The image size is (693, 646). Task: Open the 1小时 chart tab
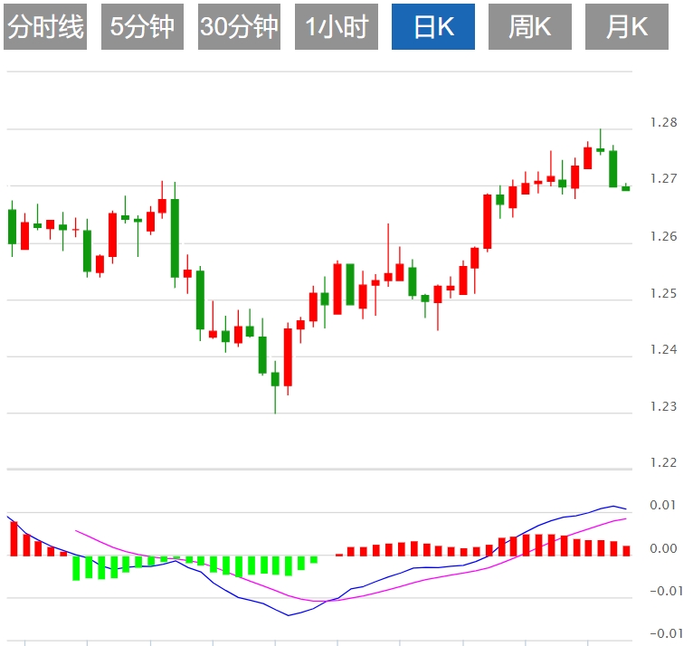[337, 26]
